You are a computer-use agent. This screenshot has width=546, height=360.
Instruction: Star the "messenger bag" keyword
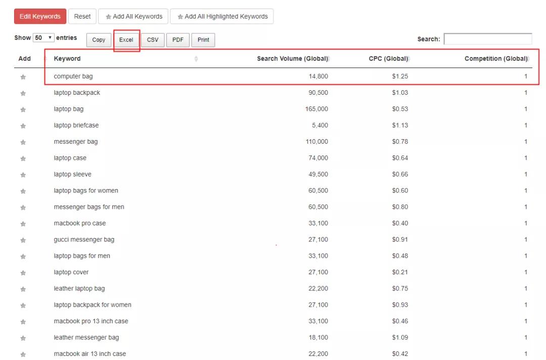coord(23,141)
